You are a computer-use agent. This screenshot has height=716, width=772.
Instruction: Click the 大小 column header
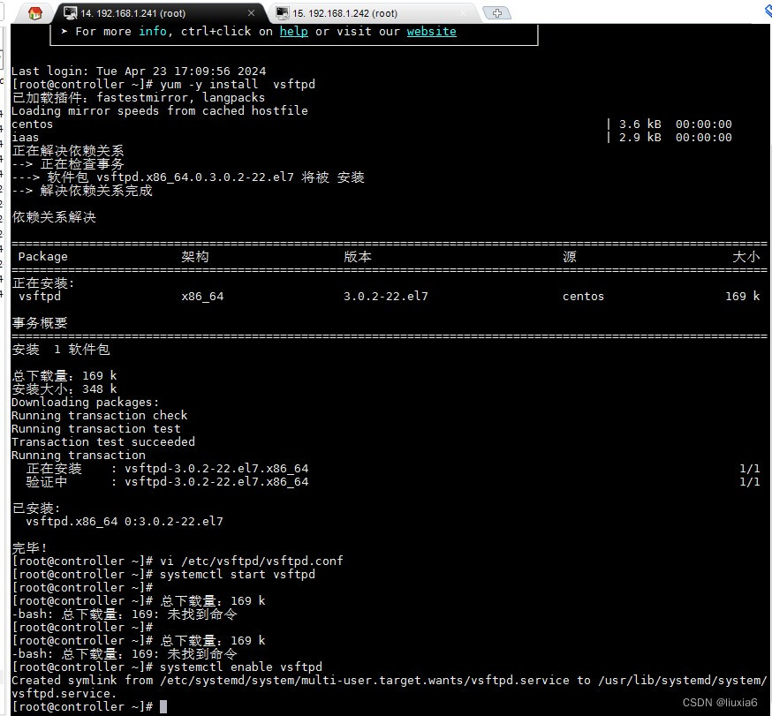[x=746, y=257]
